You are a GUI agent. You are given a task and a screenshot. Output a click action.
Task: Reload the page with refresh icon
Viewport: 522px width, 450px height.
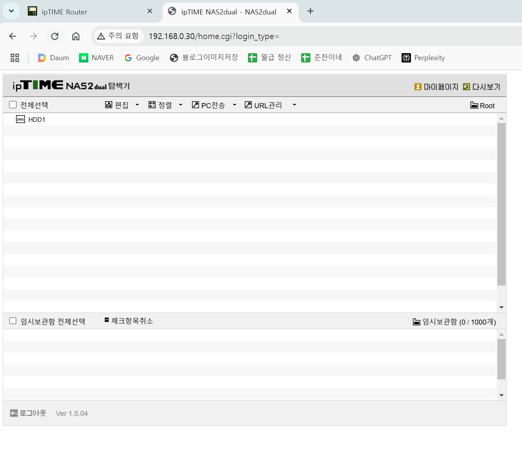(55, 36)
